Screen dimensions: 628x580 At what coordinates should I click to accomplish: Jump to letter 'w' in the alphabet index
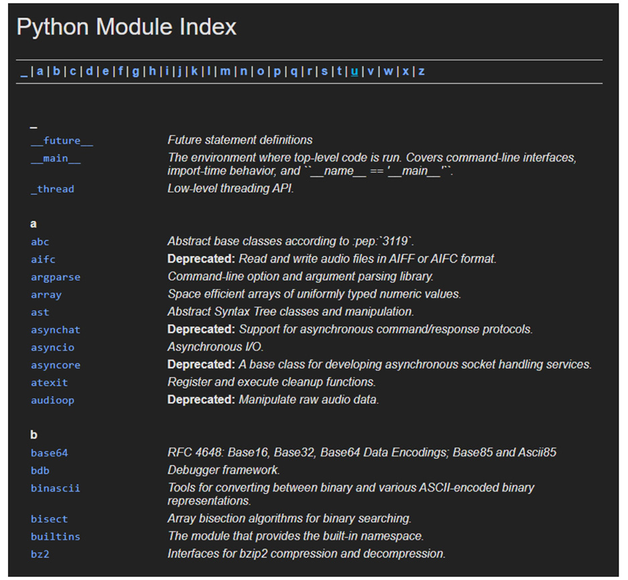pyautogui.click(x=388, y=71)
